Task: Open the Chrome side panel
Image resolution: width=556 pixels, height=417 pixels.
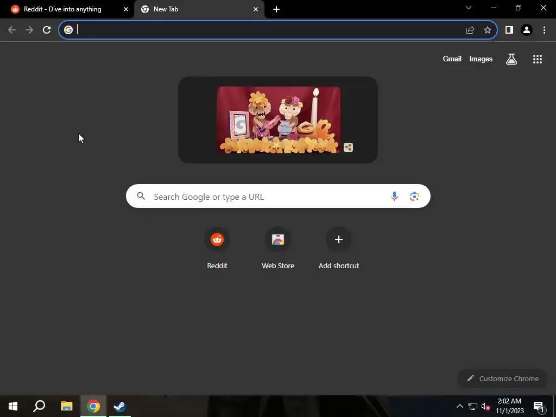Action: coord(509,30)
